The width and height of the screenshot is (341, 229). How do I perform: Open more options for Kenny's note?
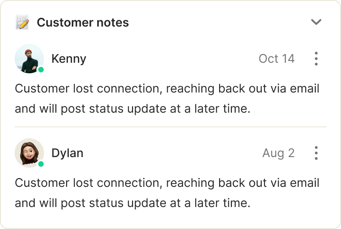(x=316, y=59)
